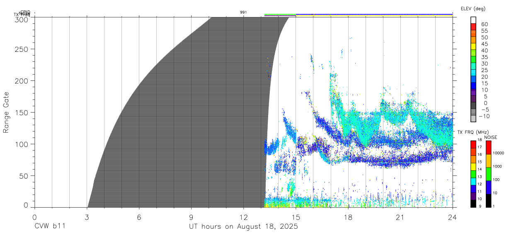Click the blue segment of top frequency strip
This screenshot has height=235, width=509.
(x=374, y=15)
